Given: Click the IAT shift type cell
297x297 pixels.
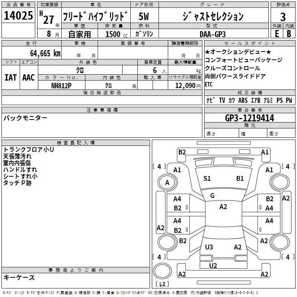Looking at the screenshot, I should click(x=10, y=77).
